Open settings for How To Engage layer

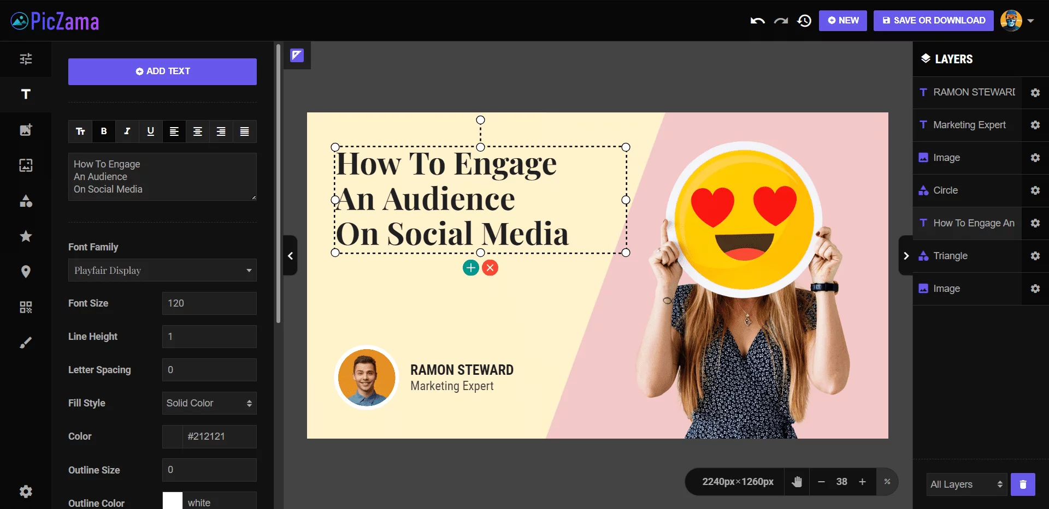coord(1035,223)
